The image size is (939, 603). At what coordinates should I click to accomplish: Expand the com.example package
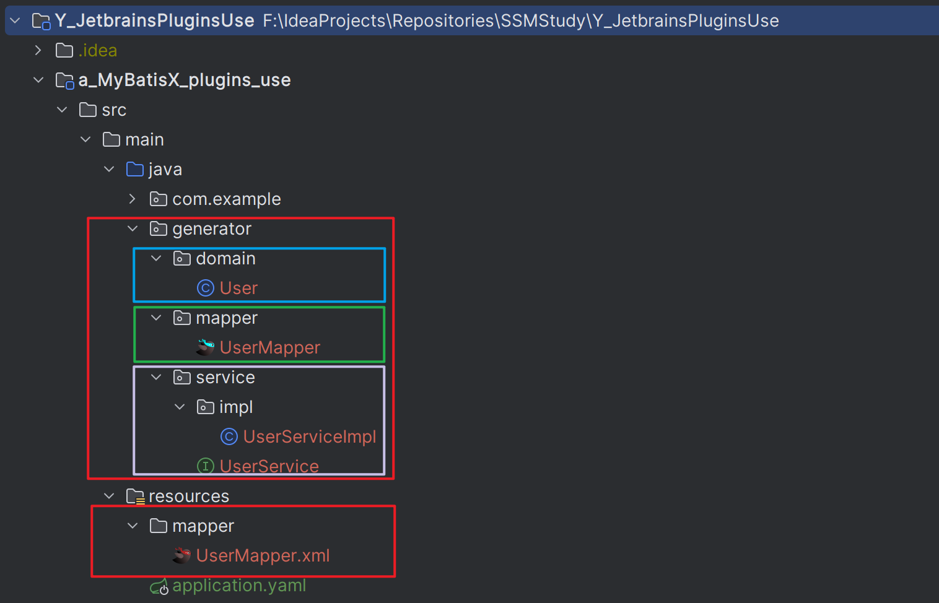132,199
